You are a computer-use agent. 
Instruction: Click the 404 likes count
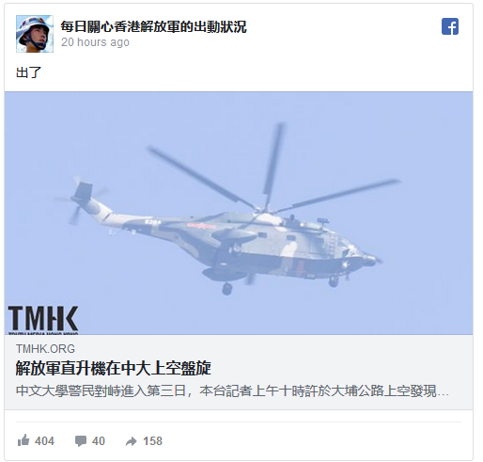tap(44, 441)
